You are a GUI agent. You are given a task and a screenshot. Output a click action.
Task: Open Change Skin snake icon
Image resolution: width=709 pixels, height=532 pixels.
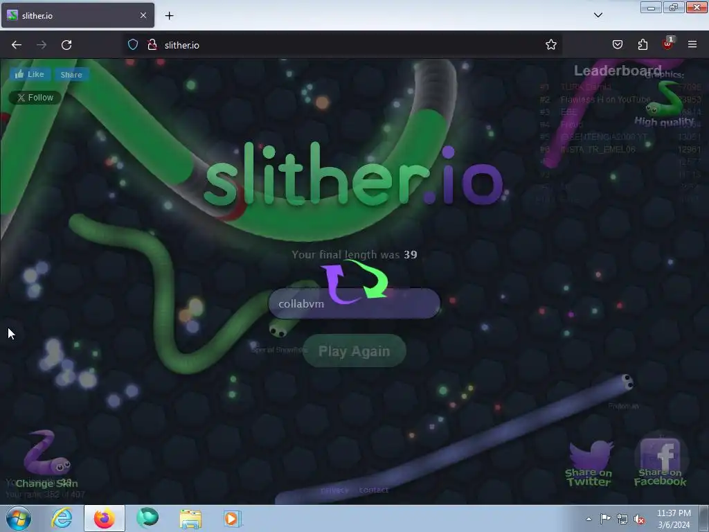(x=46, y=459)
